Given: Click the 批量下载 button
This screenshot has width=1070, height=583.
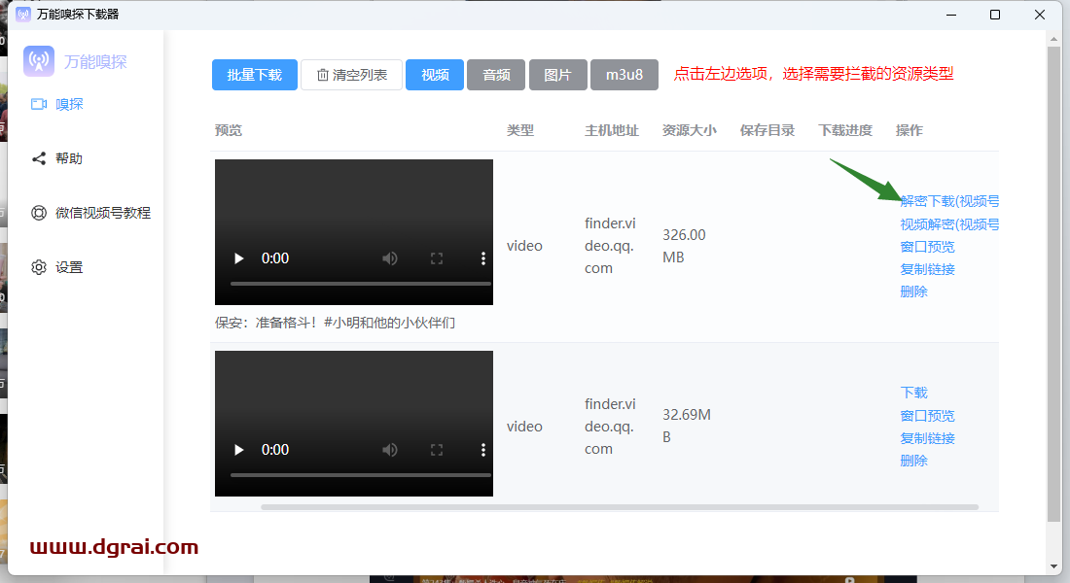Looking at the screenshot, I should (254, 75).
